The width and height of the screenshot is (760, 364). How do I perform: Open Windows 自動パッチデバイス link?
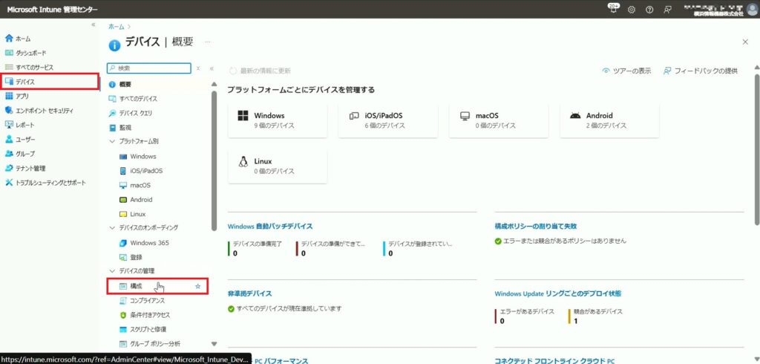point(270,226)
